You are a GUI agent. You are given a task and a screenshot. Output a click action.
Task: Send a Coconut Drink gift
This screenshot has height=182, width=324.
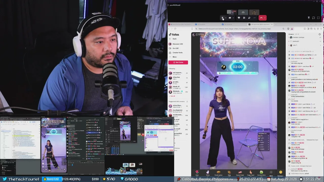[x=261, y=173]
